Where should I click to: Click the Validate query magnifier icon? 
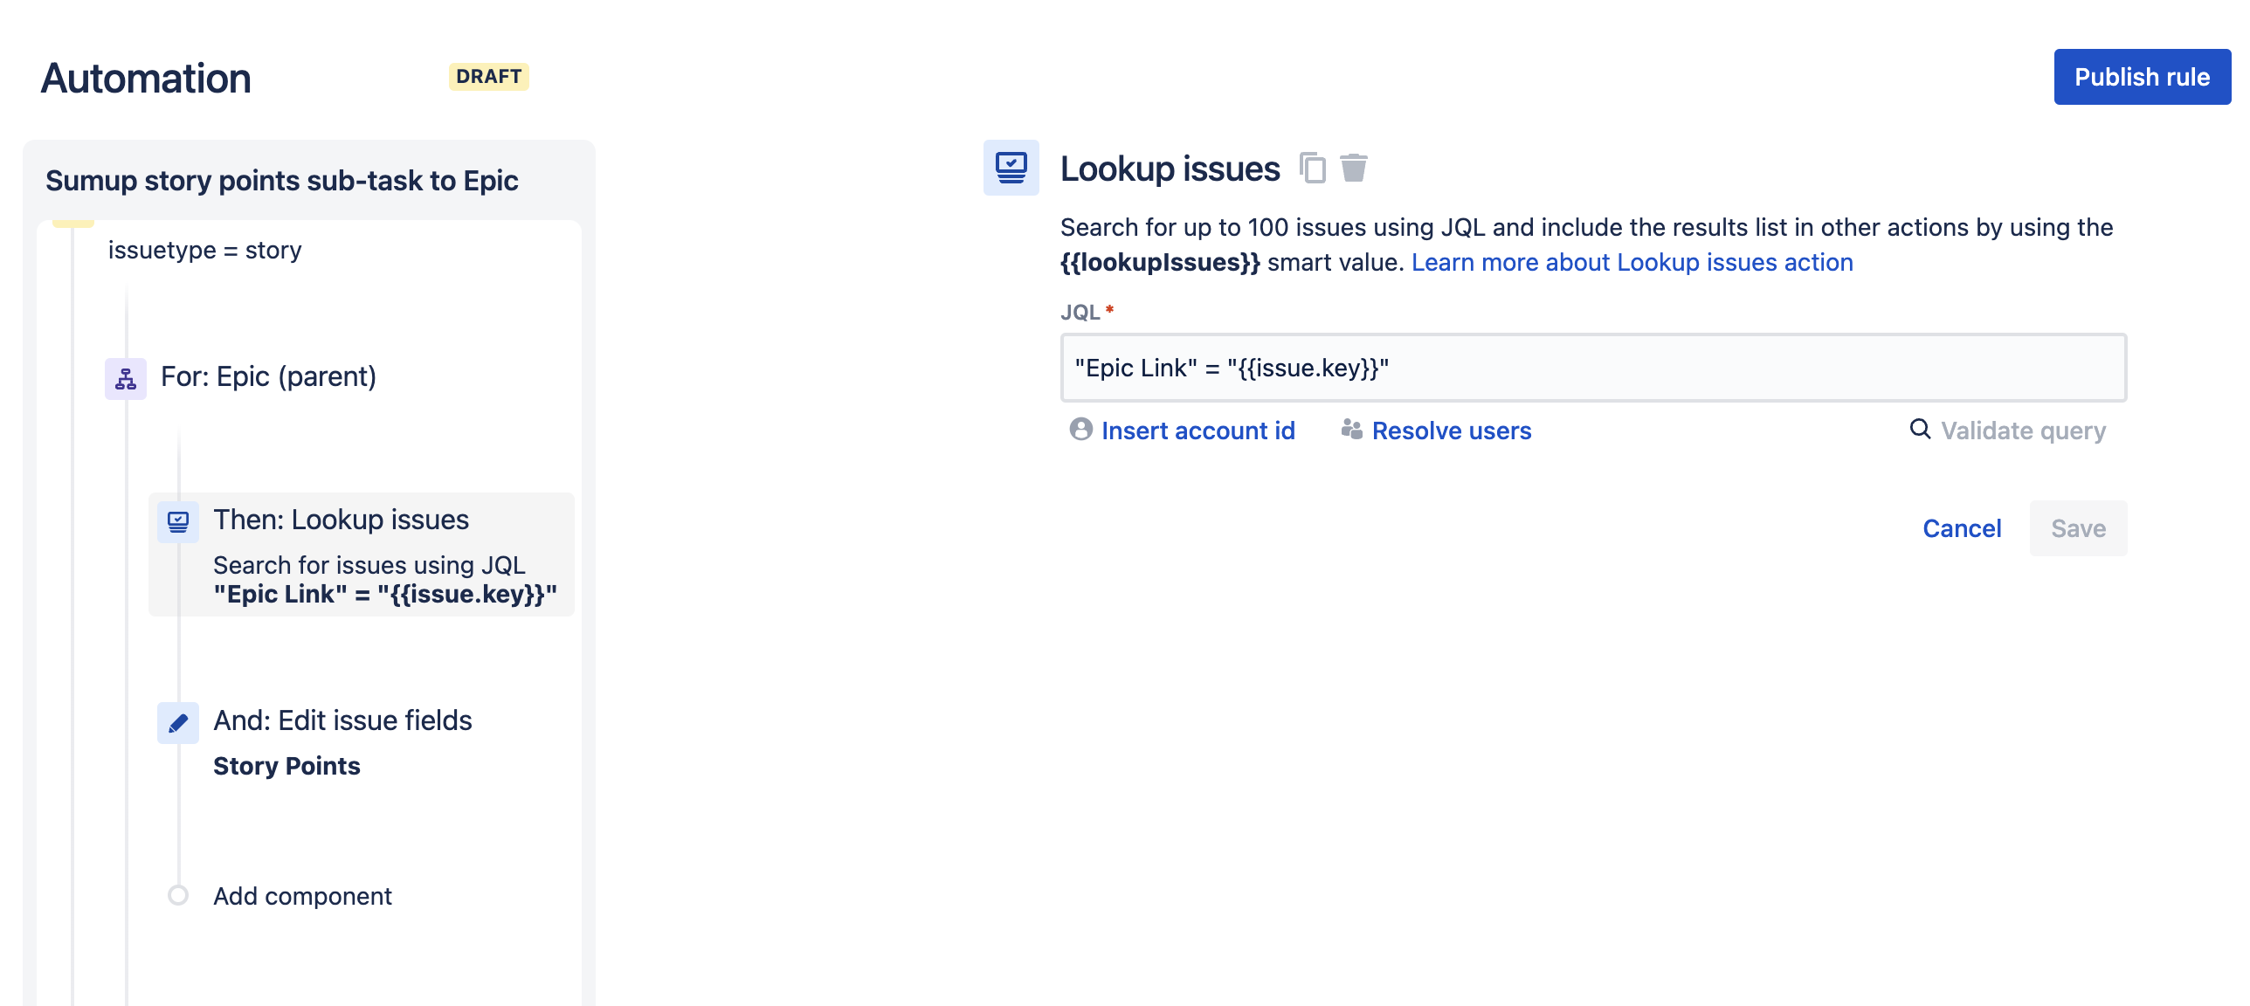pyautogui.click(x=1920, y=429)
